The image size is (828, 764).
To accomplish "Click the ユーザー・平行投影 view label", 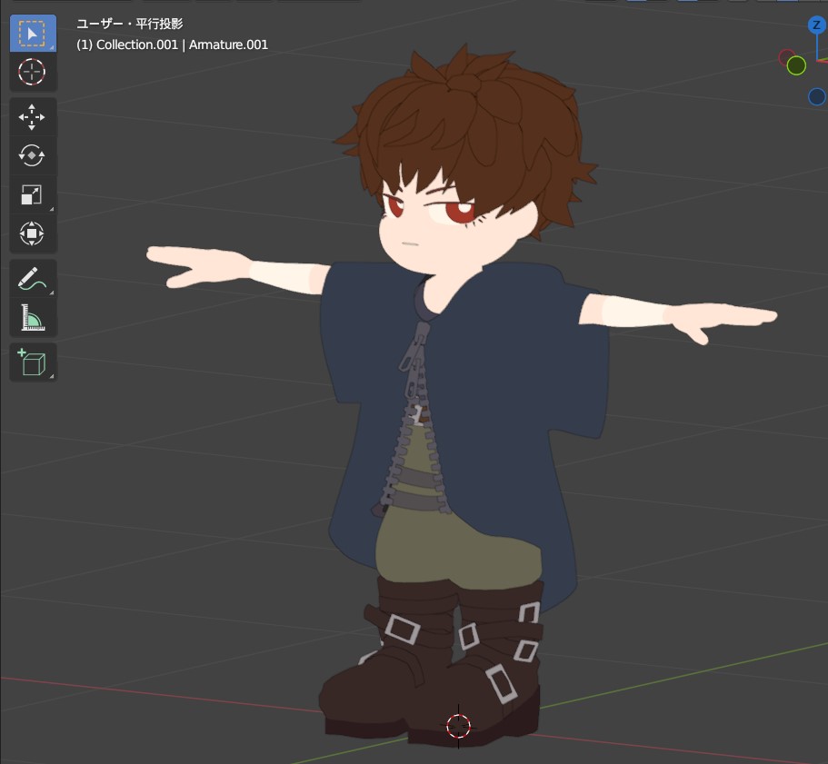I will [x=130, y=24].
